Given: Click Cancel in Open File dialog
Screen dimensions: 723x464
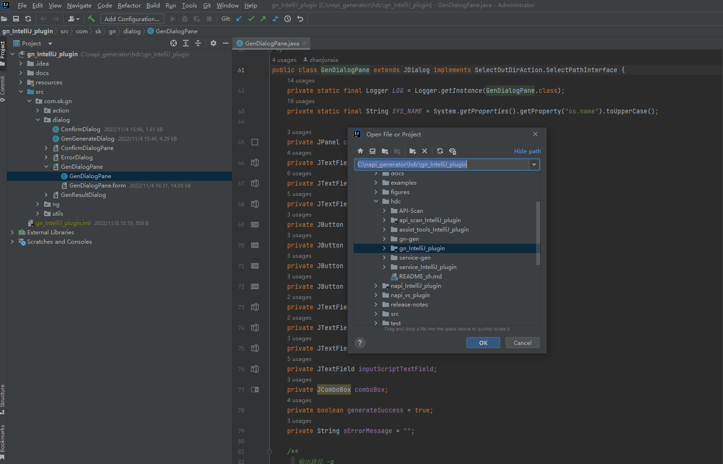Looking at the screenshot, I should click(x=523, y=343).
